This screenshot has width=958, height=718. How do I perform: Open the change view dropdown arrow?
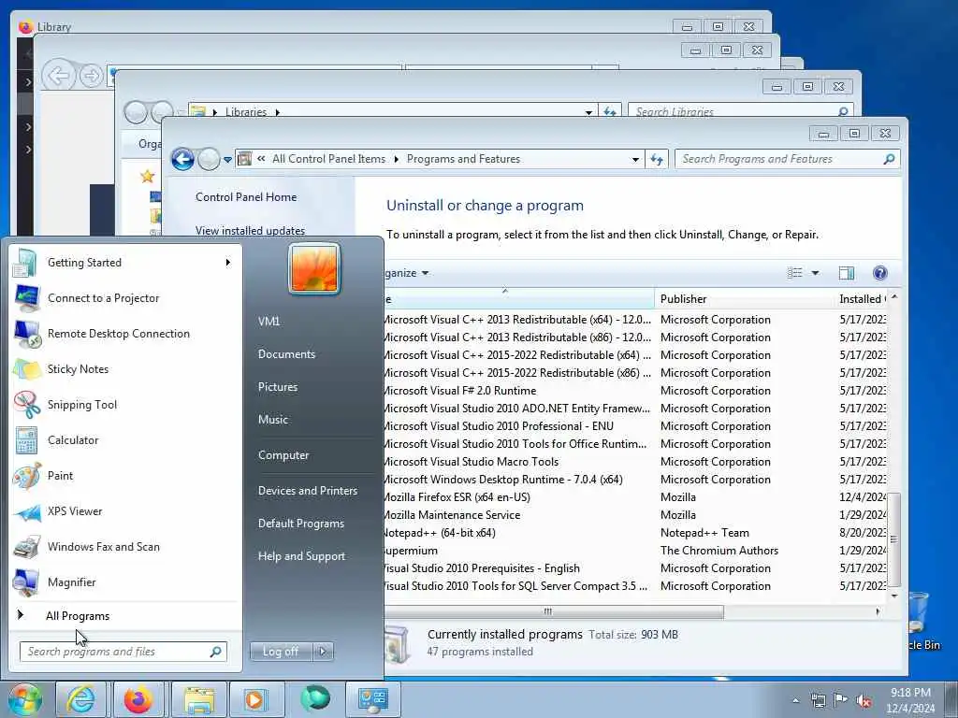[815, 273]
